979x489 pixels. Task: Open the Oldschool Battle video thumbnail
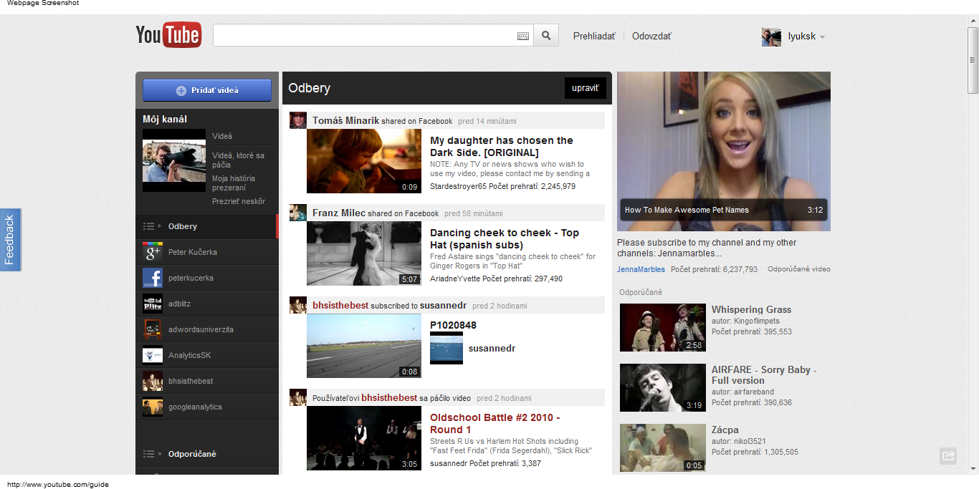(x=364, y=438)
